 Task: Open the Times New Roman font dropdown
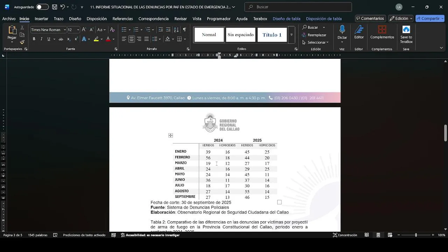coord(65,30)
